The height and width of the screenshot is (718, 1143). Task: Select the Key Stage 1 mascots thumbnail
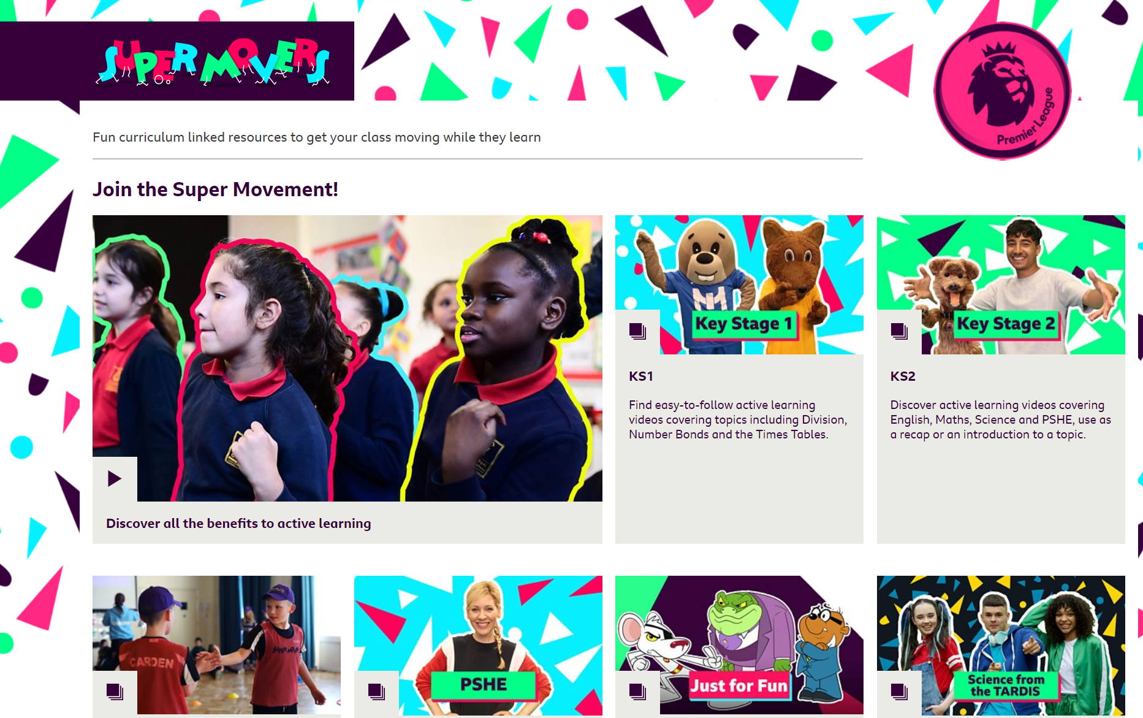739,285
